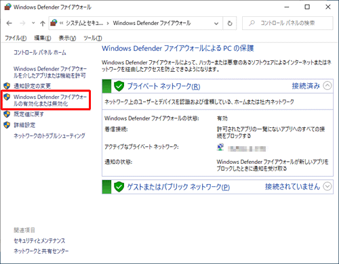Click the 接続されていません status text
Screen dimensions: 339x264
point(292,187)
